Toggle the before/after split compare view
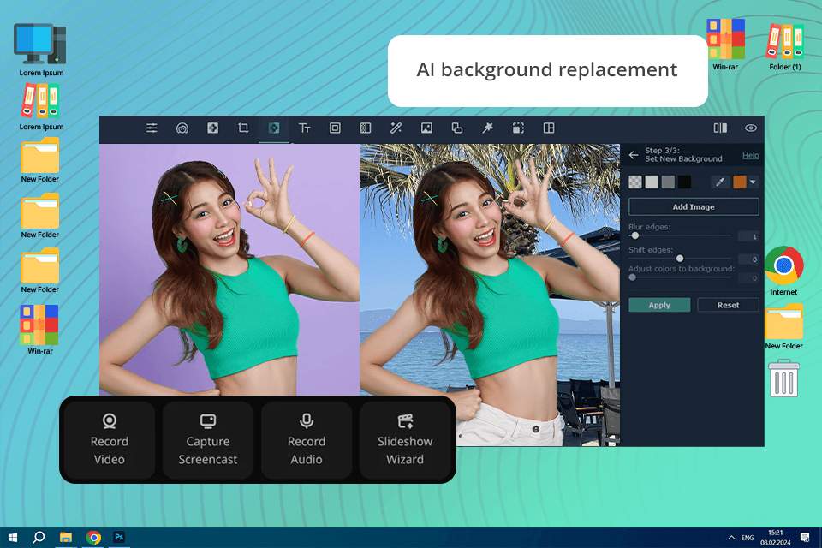The height and width of the screenshot is (548, 822). point(720,128)
